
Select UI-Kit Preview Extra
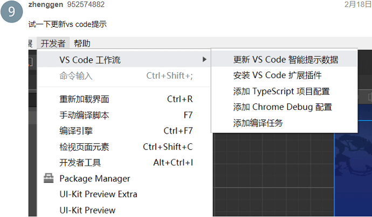coord(98,194)
